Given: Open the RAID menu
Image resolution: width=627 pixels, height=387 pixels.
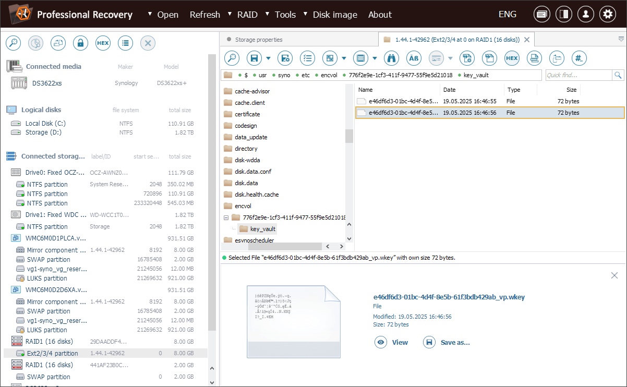Looking at the screenshot, I should [x=247, y=15].
